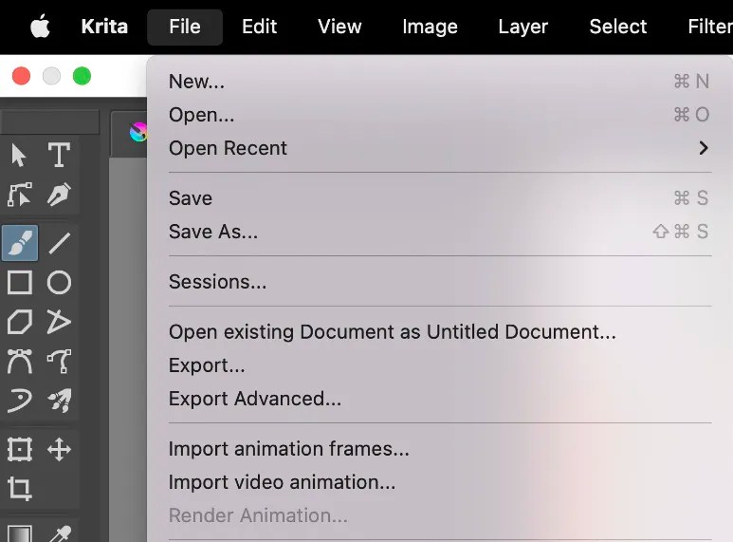
Task: Expand the Open Recent submenu
Action: click(x=439, y=148)
